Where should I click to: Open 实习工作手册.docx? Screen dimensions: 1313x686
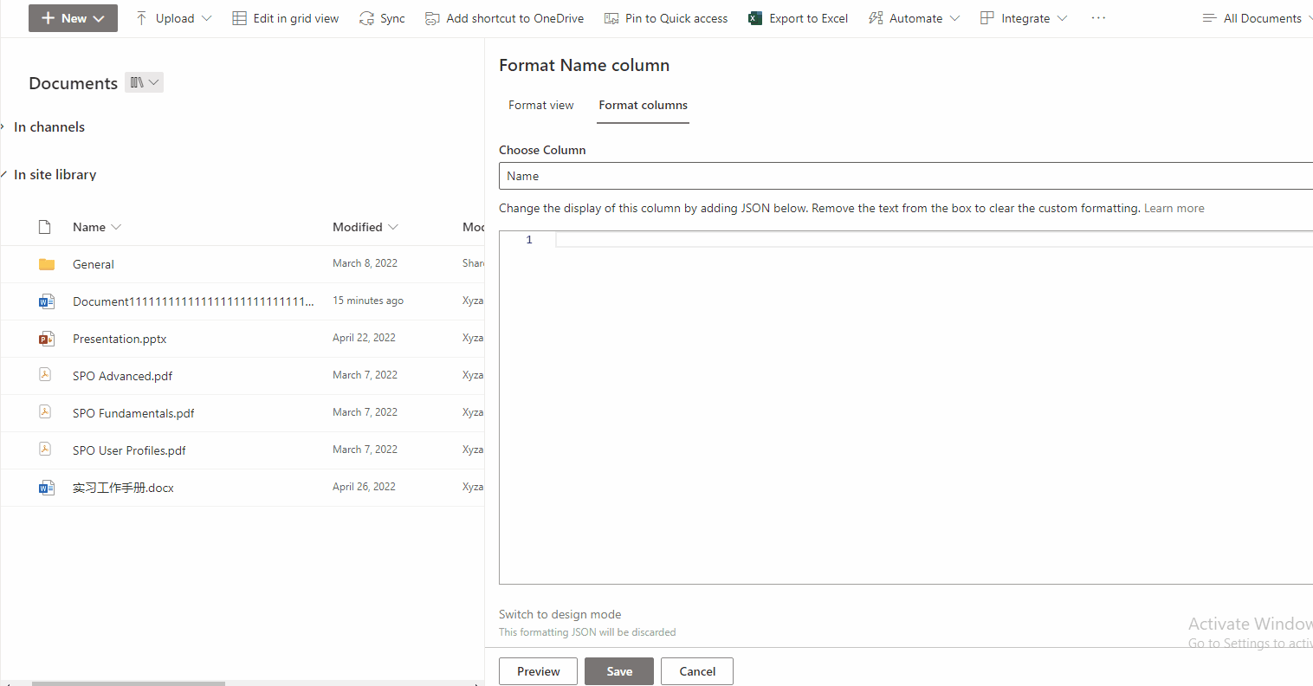pos(123,488)
